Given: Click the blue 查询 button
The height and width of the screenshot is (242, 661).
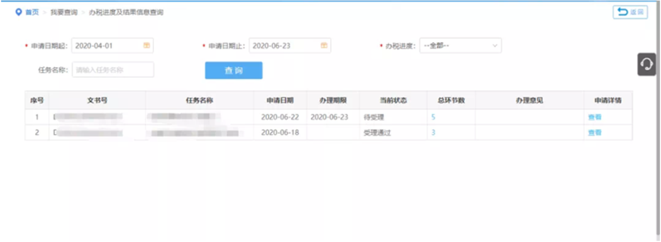Looking at the screenshot, I should pyautogui.click(x=234, y=70).
